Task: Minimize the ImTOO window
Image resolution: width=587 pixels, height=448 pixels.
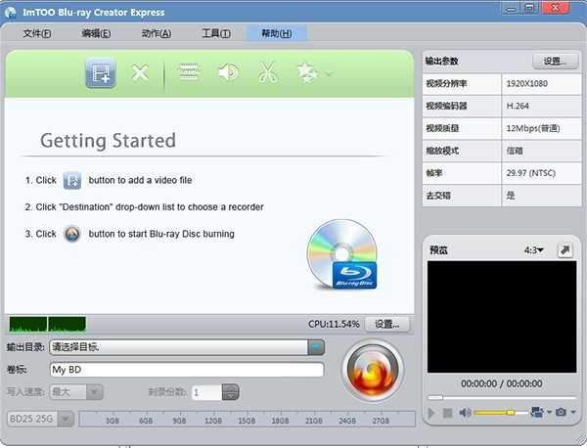Action: tap(510, 8)
